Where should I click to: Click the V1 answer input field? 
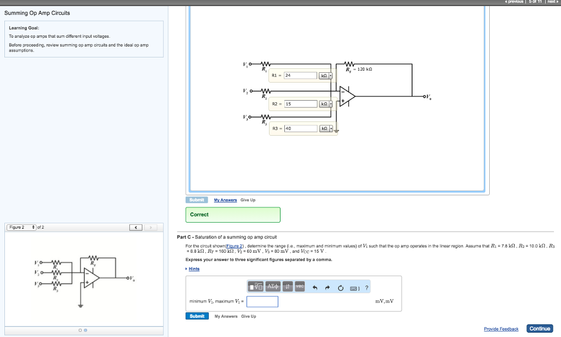pyautogui.click(x=262, y=301)
